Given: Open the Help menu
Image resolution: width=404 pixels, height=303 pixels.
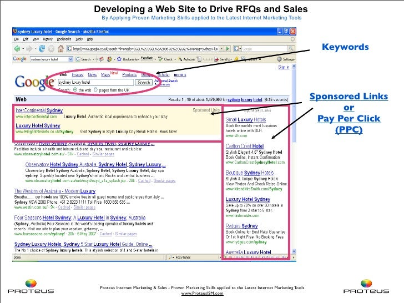Looking at the screenshot, I should (x=90, y=39).
